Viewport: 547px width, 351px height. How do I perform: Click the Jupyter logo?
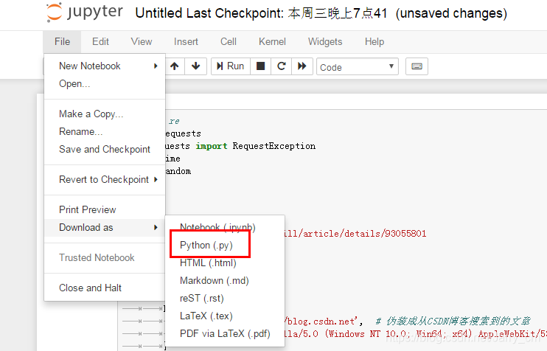[x=84, y=13]
